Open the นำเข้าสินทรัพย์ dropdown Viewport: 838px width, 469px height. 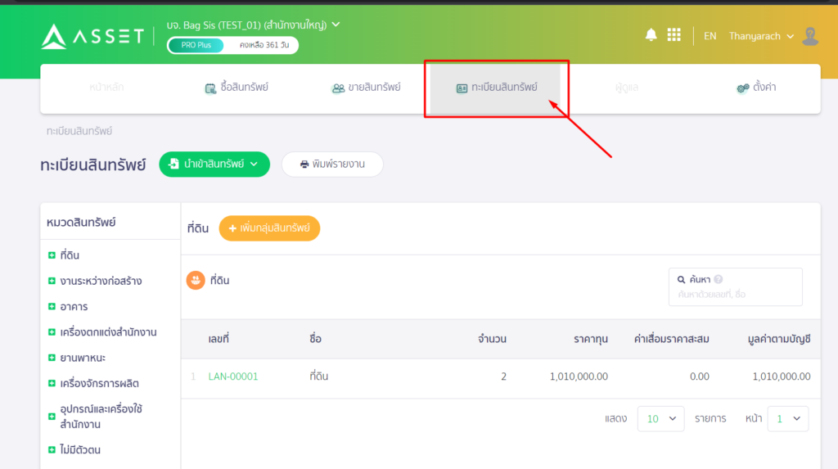pos(214,164)
